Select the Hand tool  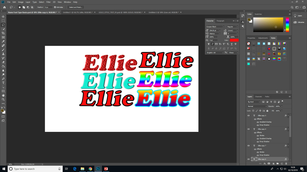pyautogui.click(x=3, y=95)
